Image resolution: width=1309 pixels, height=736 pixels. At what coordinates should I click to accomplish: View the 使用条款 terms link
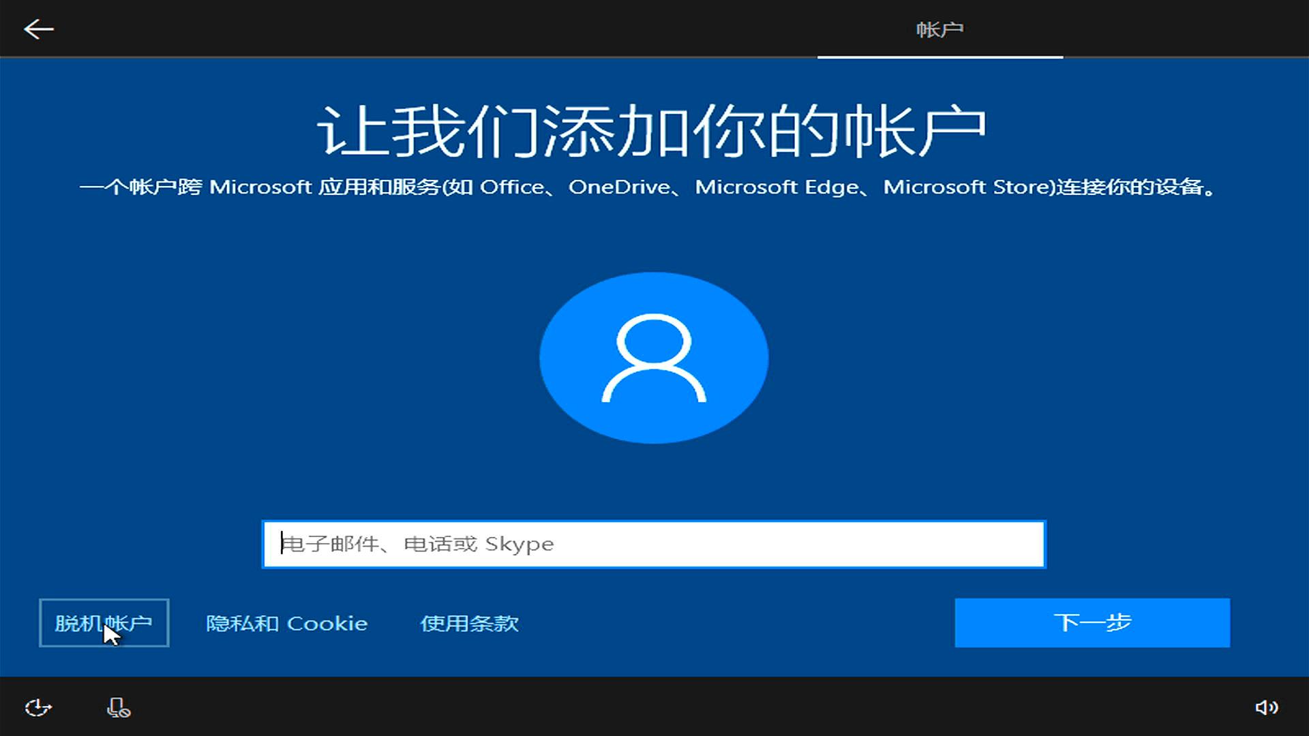point(469,622)
